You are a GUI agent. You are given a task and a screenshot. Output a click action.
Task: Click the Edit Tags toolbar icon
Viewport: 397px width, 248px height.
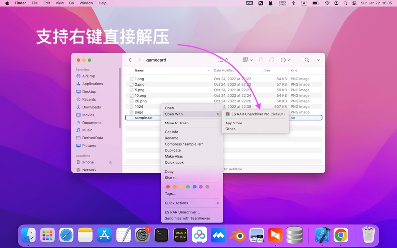click(271, 60)
